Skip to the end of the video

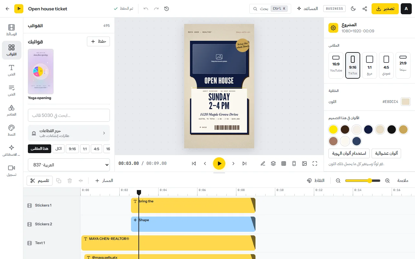[244, 163]
